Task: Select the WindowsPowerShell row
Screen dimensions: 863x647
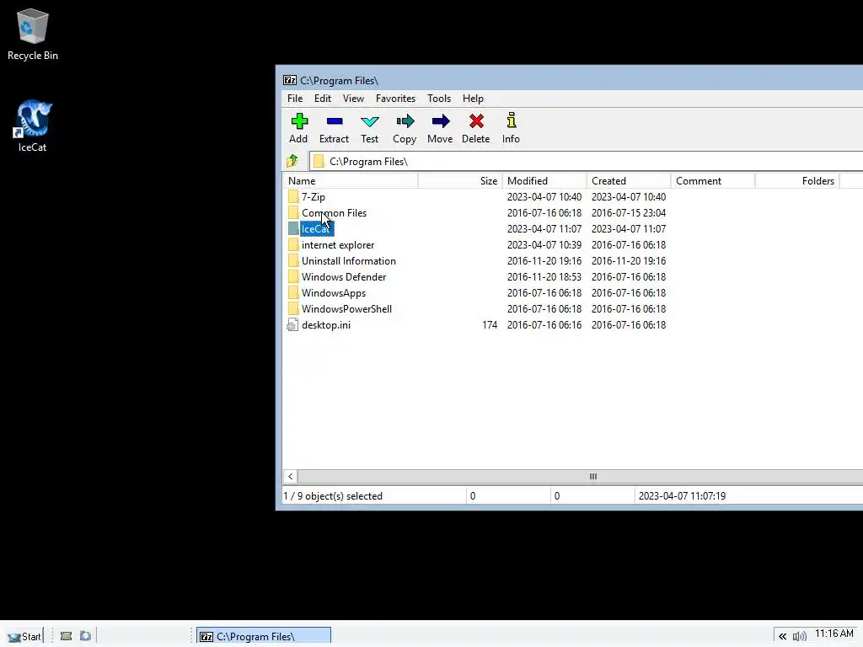Action: [572, 308]
